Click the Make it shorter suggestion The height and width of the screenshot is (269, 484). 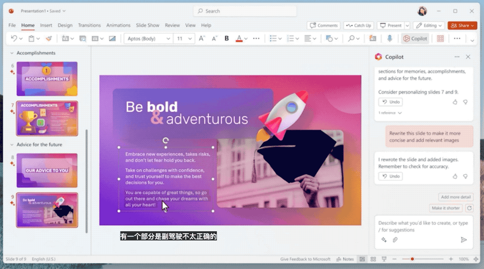(446, 208)
